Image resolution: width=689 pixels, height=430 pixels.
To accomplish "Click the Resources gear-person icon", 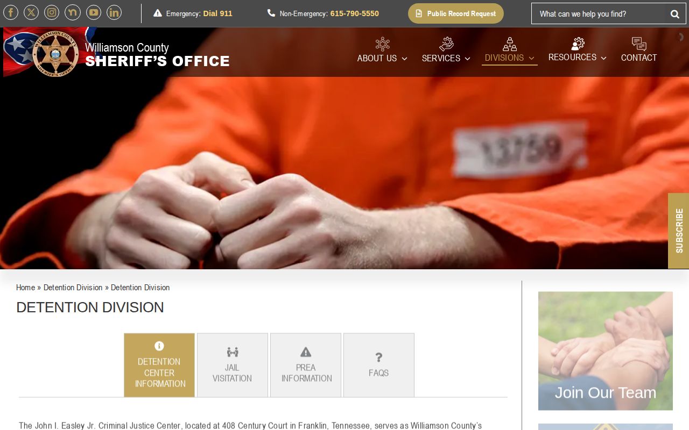I will [578, 44].
